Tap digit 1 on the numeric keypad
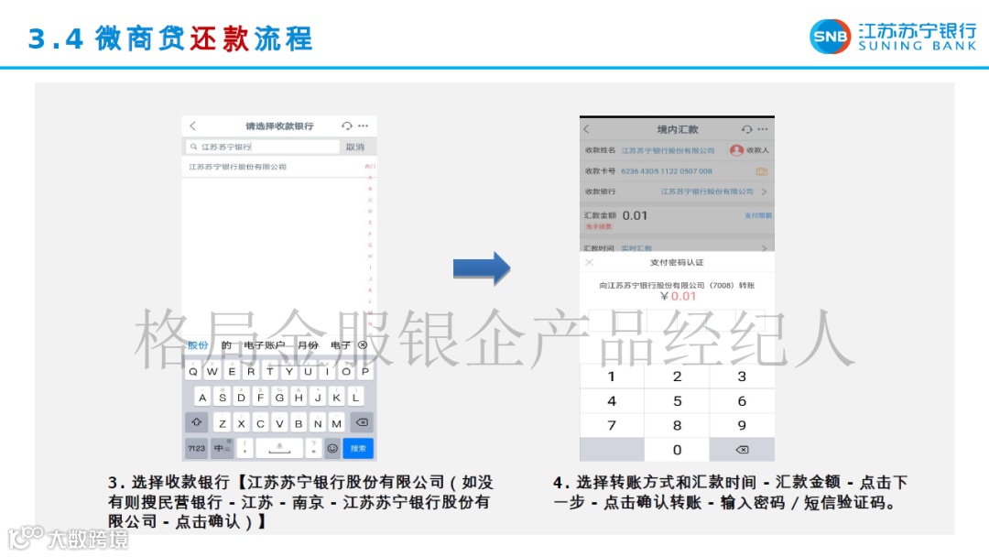The height and width of the screenshot is (557, 989). pyautogui.click(x=611, y=377)
